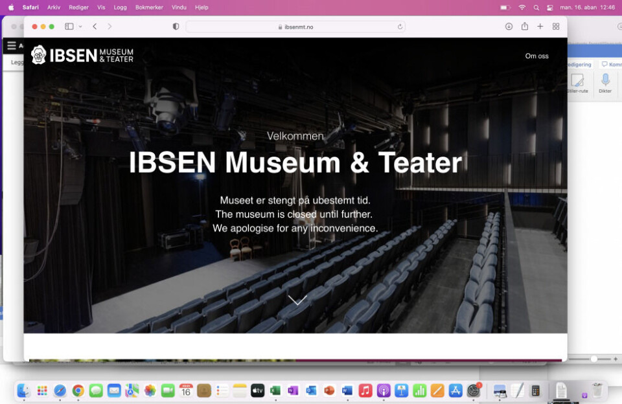Show the tab overview grid
622x404 pixels.
(x=556, y=27)
